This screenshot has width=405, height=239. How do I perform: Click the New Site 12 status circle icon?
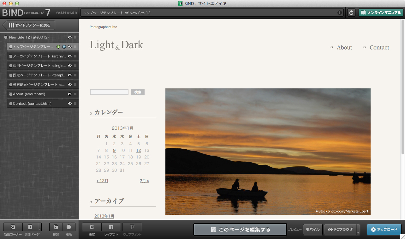(x=6, y=37)
